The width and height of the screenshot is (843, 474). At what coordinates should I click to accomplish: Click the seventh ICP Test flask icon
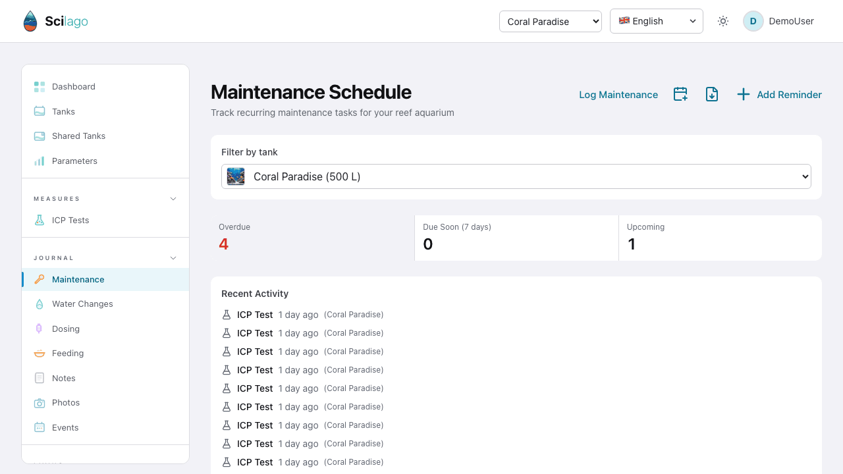point(227,425)
